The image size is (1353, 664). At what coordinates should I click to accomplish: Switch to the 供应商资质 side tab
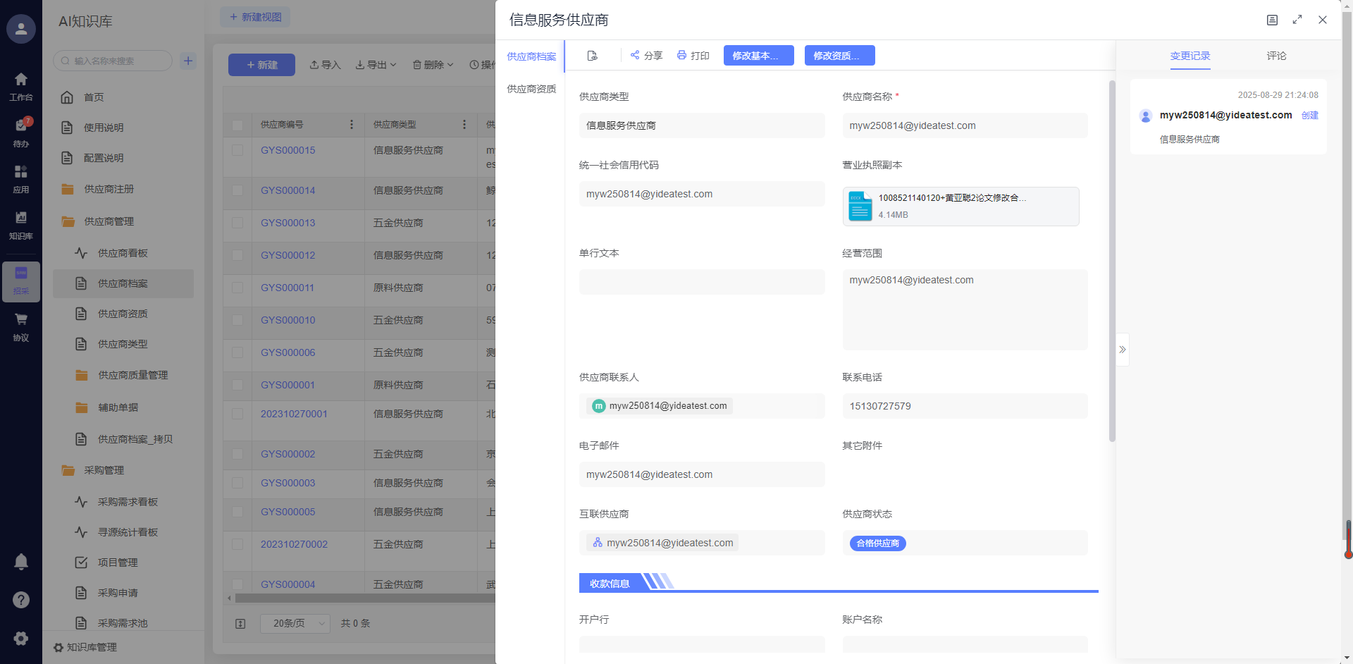click(531, 89)
